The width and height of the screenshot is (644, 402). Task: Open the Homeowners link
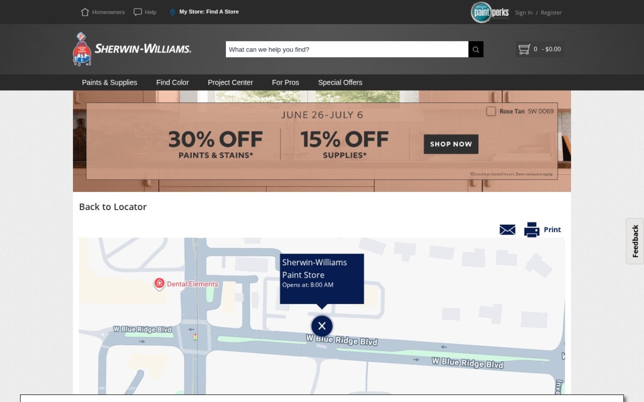[x=108, y=12]
